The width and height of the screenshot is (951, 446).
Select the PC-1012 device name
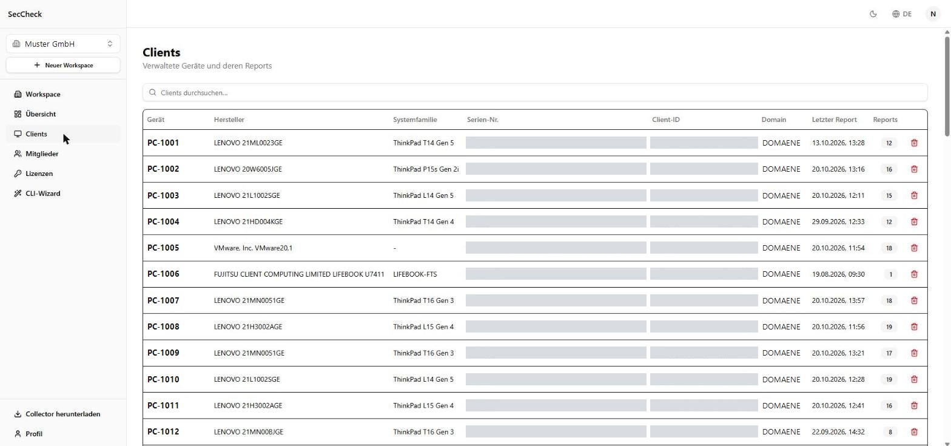point(163,432)
